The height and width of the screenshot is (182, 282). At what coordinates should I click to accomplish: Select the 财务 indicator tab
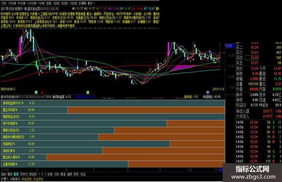(x=76, y=174)
